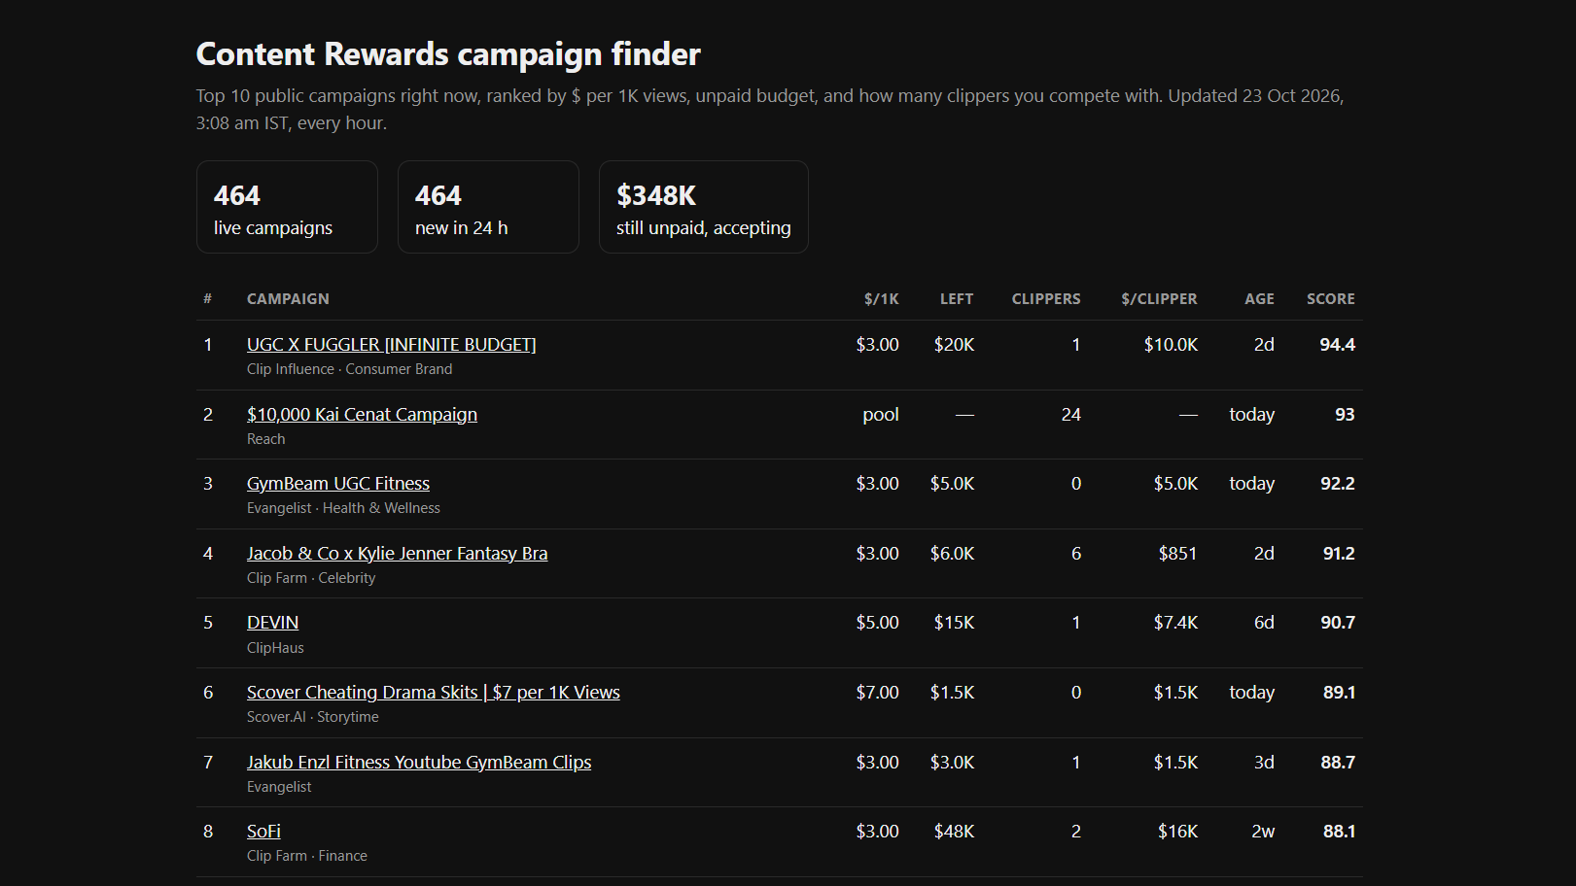1576x886 pixels.
Task: Open the UGC X FUGGLER [INFINITE BUDGET] campaign
Action: coord(391,345)
